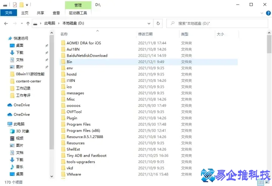Click the Properties icon in quick access toolbar
272x186 pixels.
pos(15,5)
